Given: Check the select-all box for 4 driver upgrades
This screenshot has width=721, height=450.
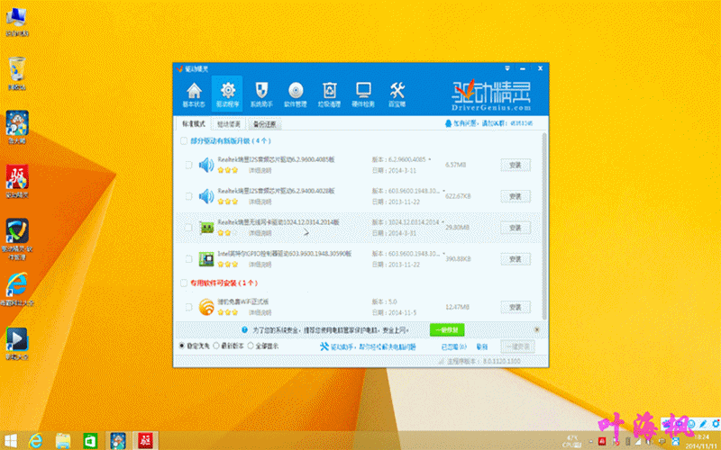Looking at the screenshot, I should click(x=184, y=141).
